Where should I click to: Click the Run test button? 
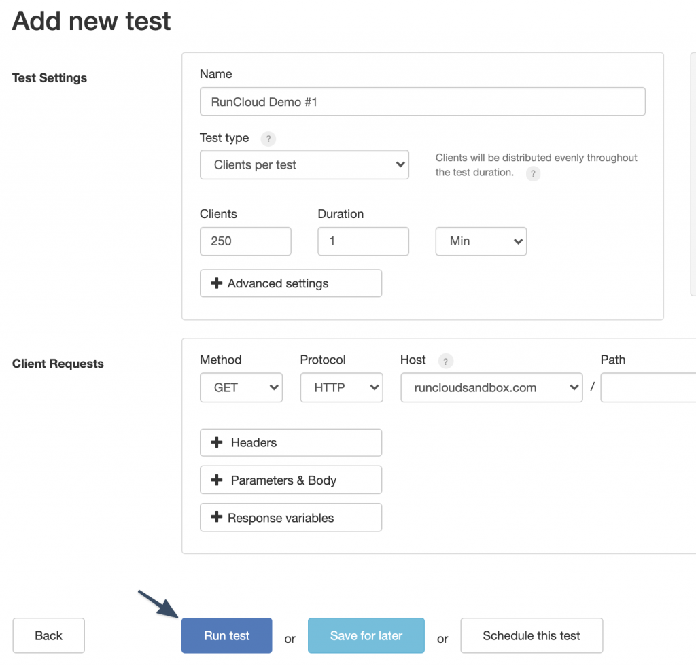tap(226, 635)
